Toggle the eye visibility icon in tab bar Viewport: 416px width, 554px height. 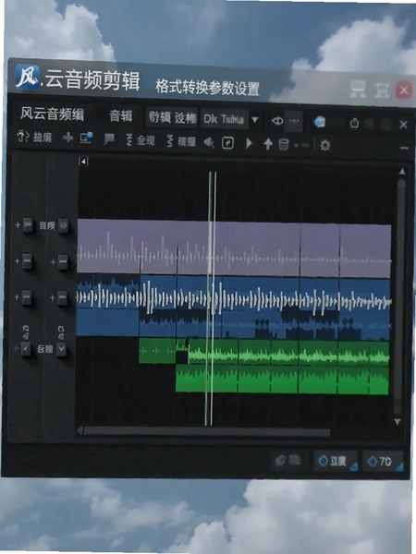[277, 120]
